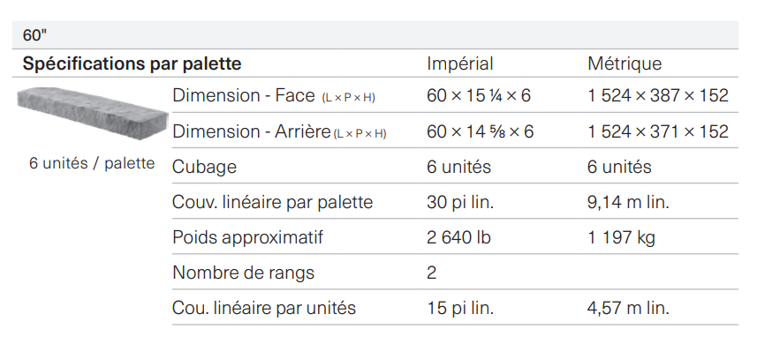Image resolution: width=780 pixels, height=344 pixels.
Task: Select the Dimension - Face row label
Action: (274, 95)
